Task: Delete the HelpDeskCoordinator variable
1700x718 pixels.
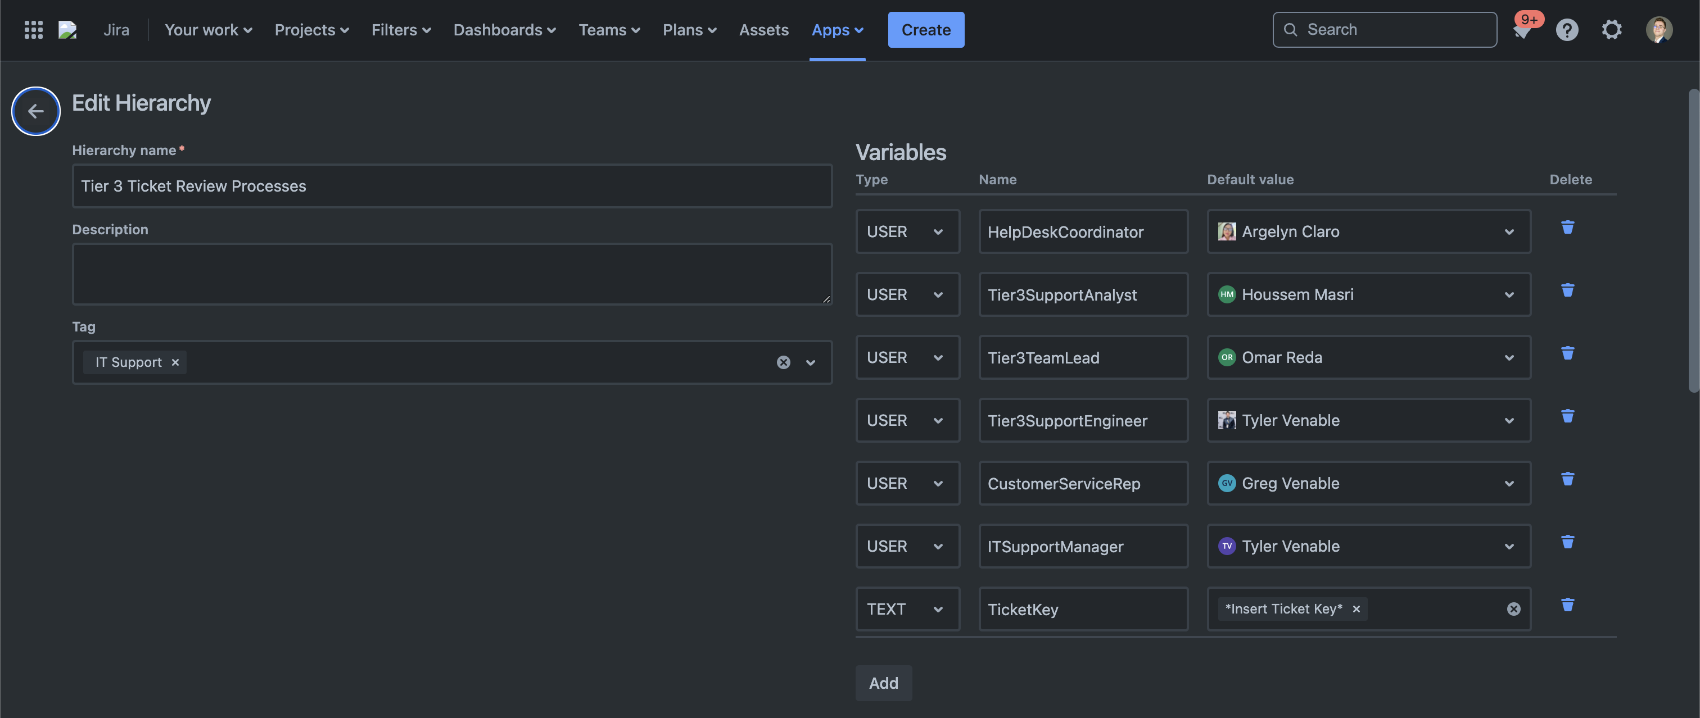Action: coord(1567,228)
